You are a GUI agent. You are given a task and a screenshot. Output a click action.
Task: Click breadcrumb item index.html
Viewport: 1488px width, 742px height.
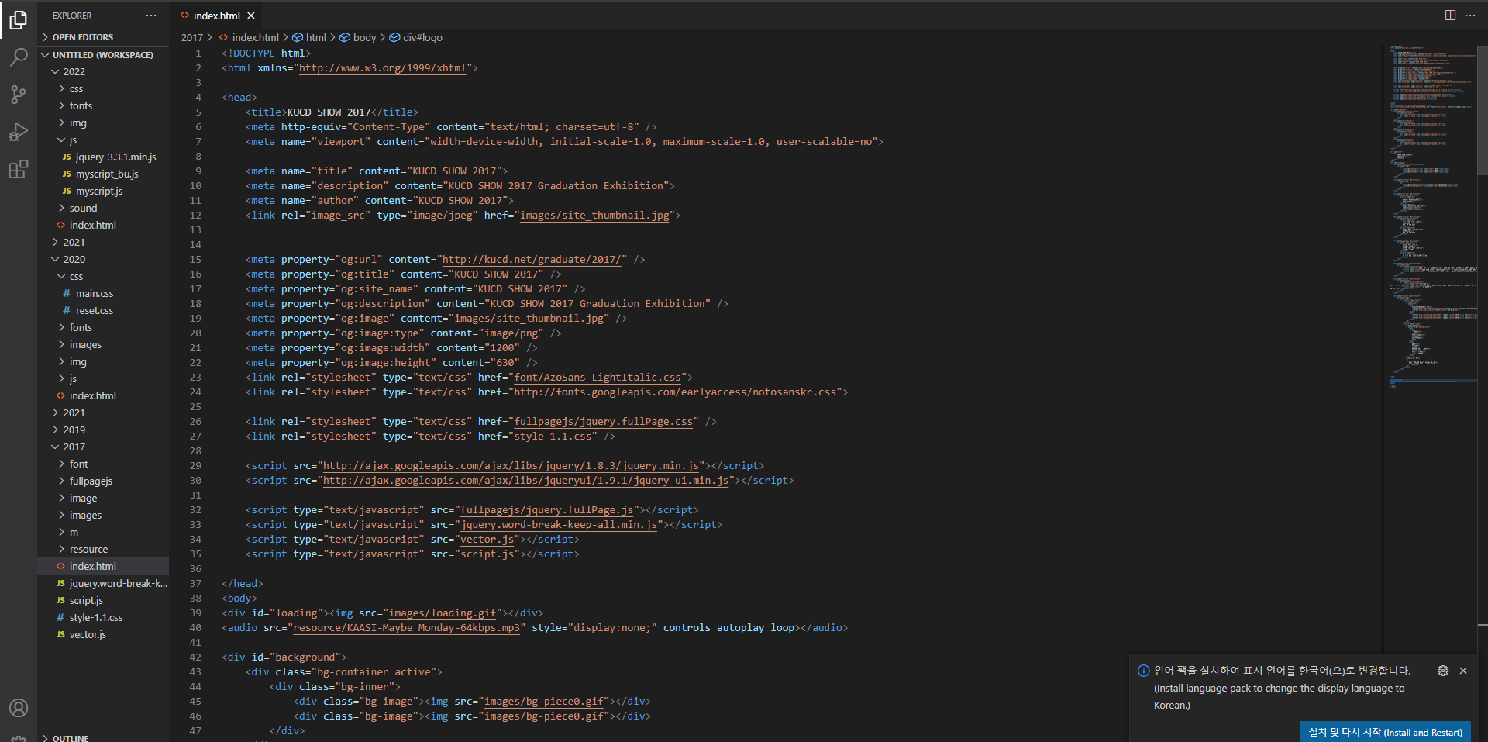[248, 37]
